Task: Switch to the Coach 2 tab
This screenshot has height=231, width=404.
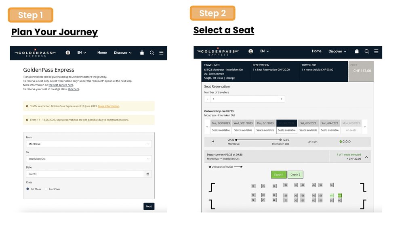Action: 295,175
